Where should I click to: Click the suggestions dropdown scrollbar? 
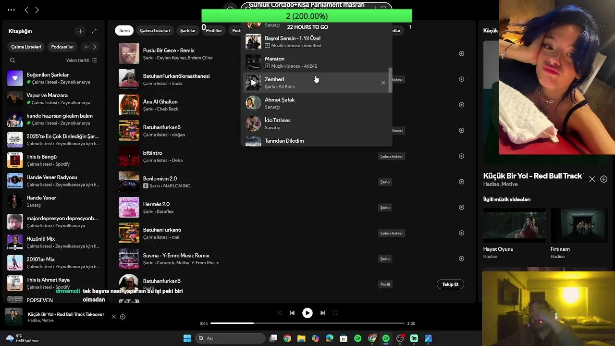coord(391,80)
